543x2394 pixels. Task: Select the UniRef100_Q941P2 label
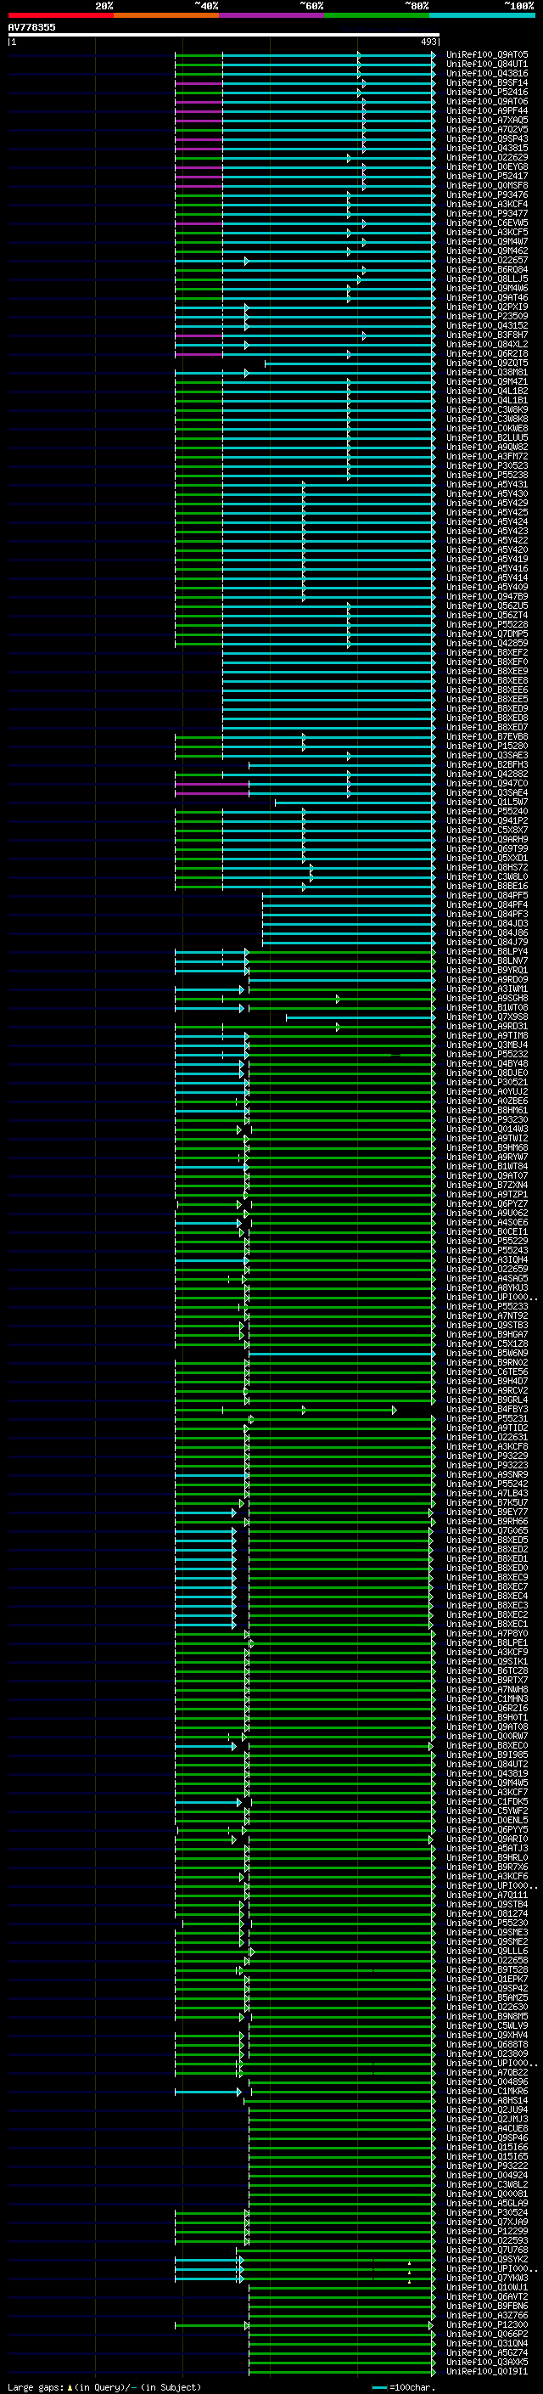pyautogui.click(x=487, y=820)
